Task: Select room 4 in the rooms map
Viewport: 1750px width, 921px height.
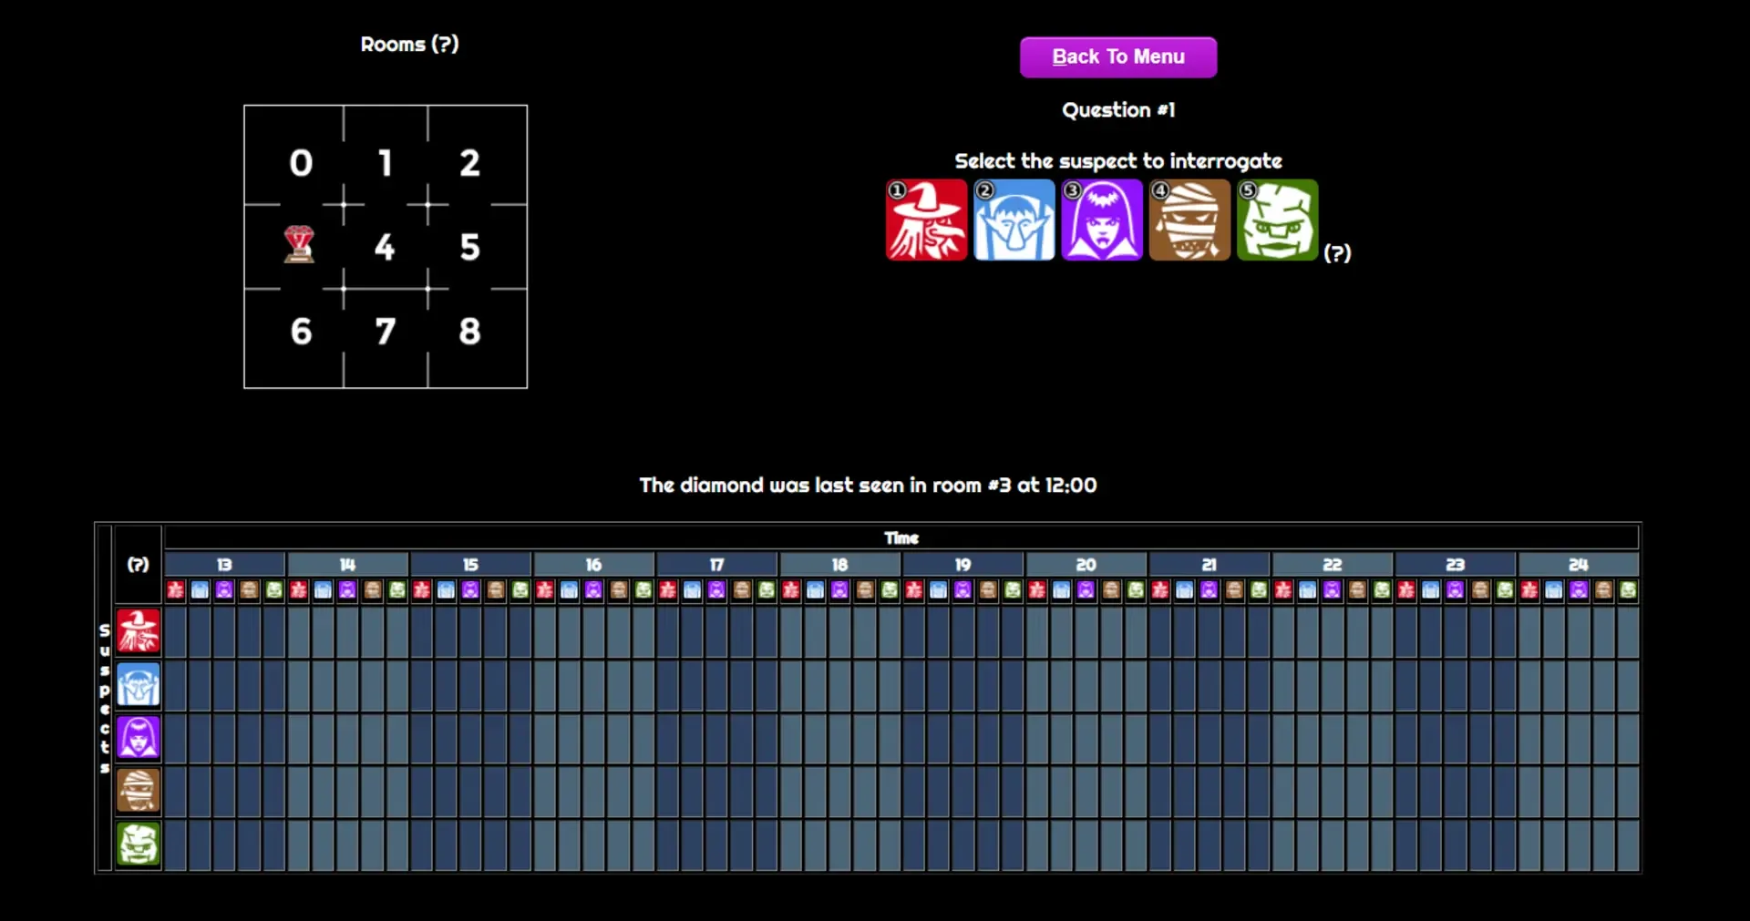Action: click(x=385, y=247)
